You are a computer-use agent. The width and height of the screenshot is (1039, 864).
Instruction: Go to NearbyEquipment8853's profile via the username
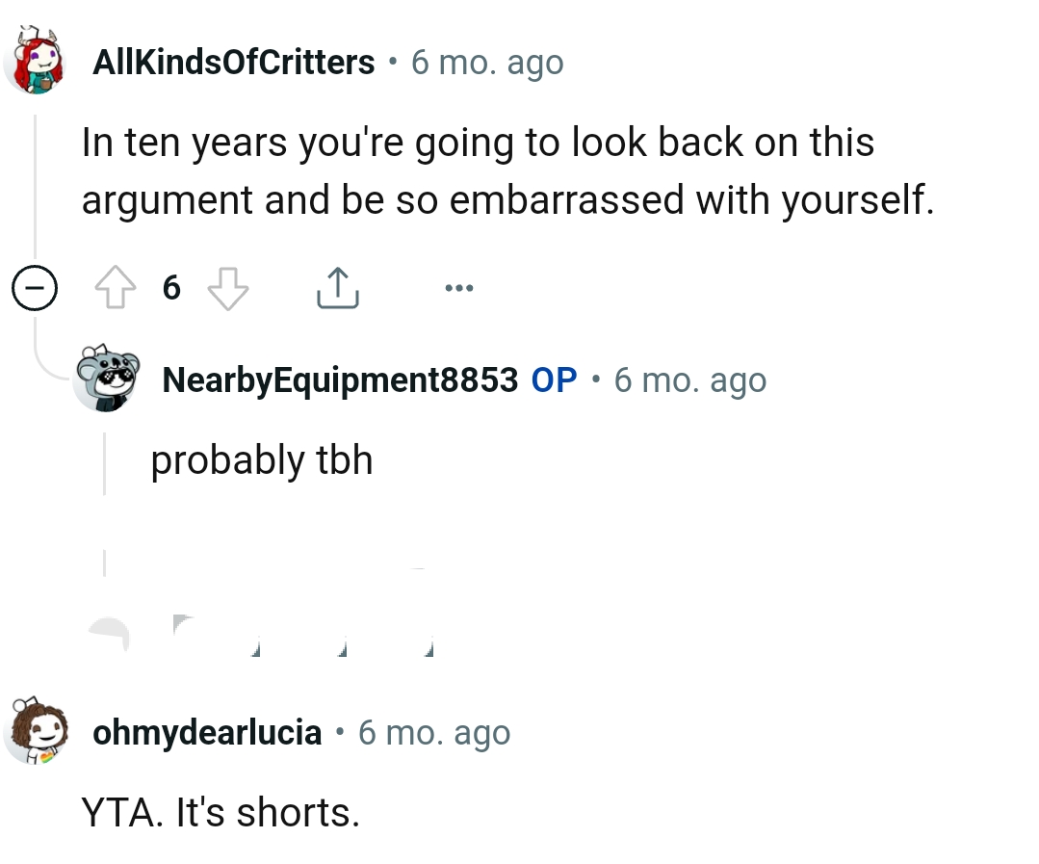[x=340, y=380]
